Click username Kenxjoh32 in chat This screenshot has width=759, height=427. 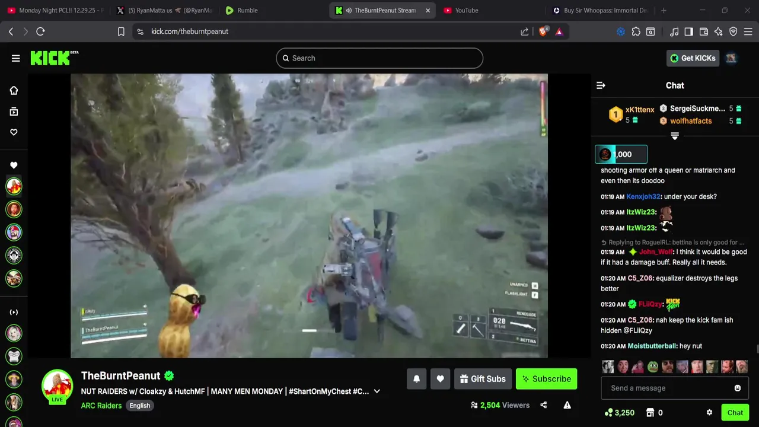point(643,196)
